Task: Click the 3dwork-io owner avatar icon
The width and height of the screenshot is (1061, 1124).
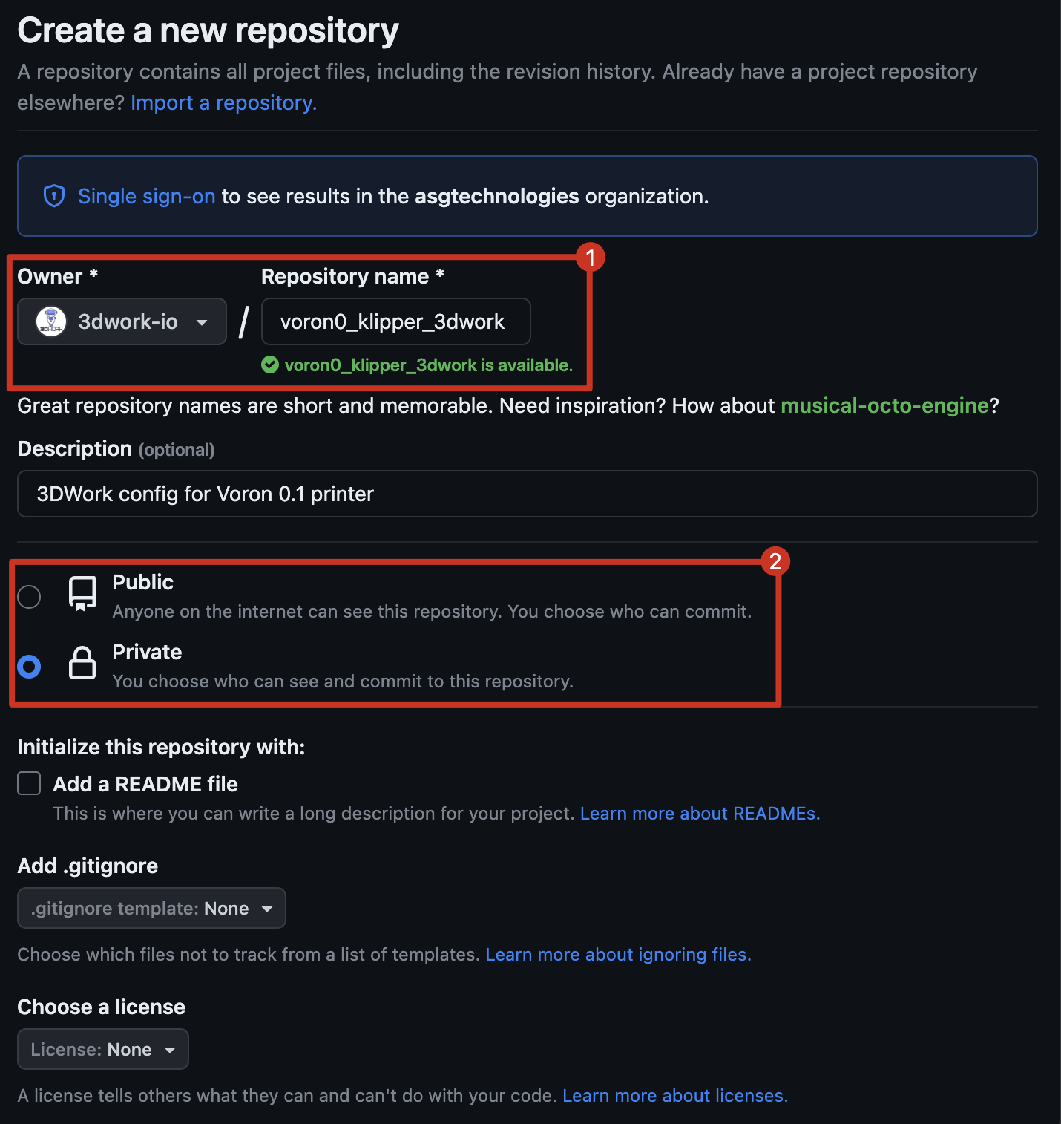Action: [x=51, y=321]
